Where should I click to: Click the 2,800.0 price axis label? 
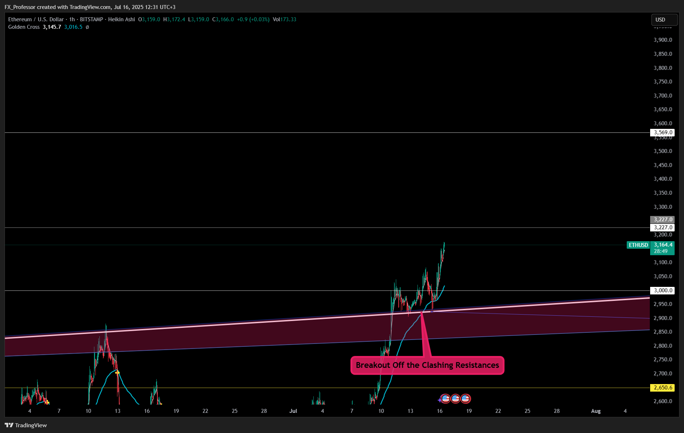(x=663, y=346)
